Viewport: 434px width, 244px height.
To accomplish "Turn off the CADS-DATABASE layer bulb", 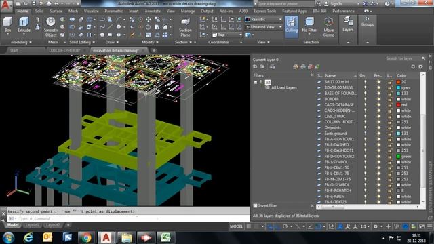I will [365, 105].
